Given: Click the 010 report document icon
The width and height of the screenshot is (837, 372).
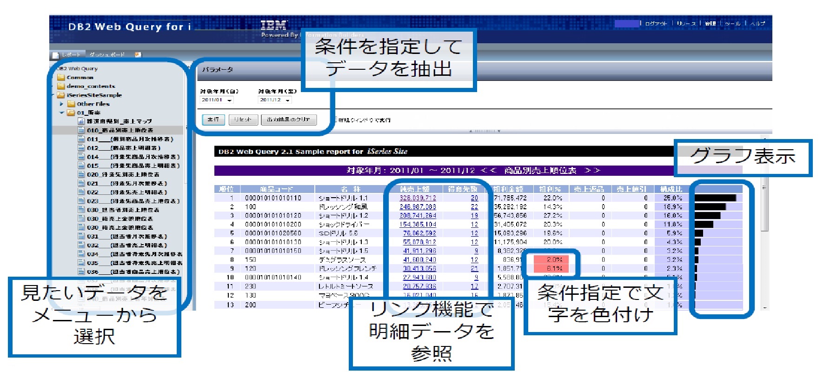Looking at the screenshot, I should pos(81,130).
